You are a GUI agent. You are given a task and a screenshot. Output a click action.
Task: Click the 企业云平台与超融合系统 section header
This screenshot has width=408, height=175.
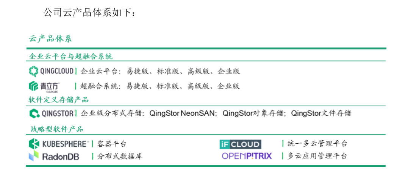coord(71,57)
